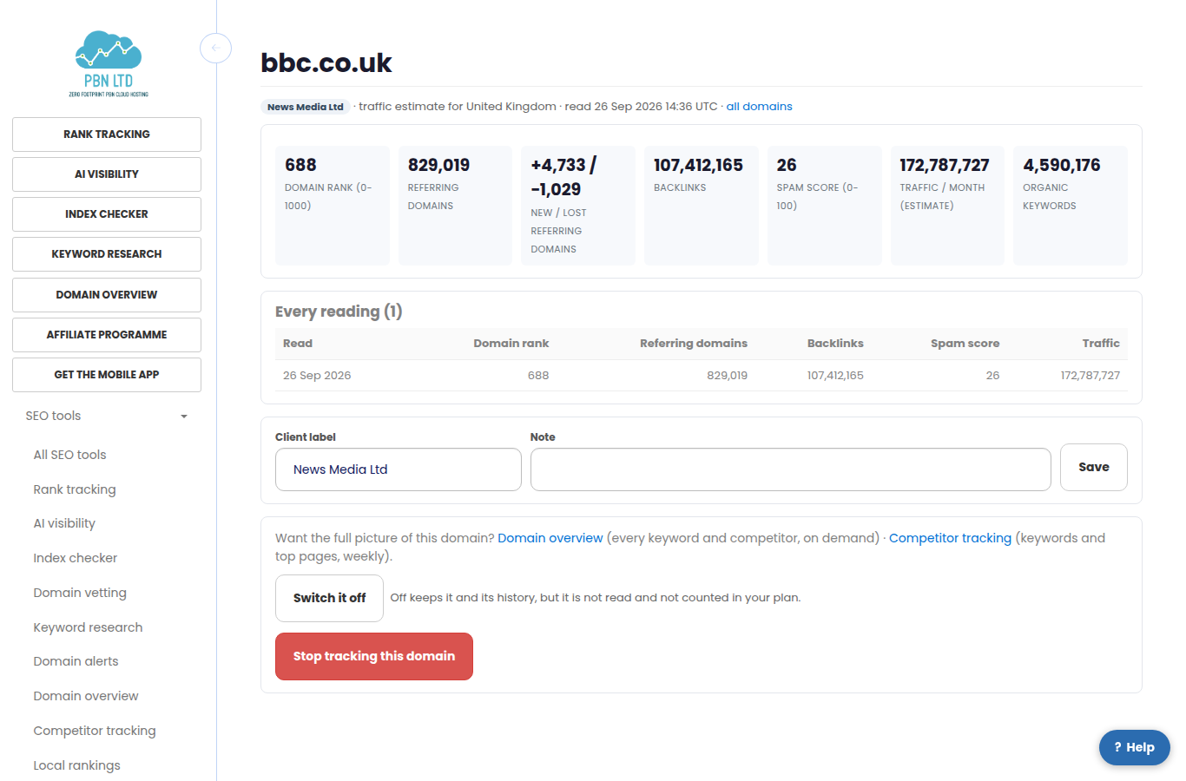Select Competitor tracking menu item
This screenshot has height=781, width=1186.
pos(95,731)
